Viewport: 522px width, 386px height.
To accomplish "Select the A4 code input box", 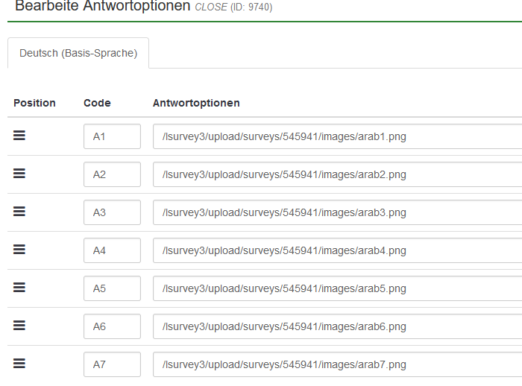I will click(112, 251).
